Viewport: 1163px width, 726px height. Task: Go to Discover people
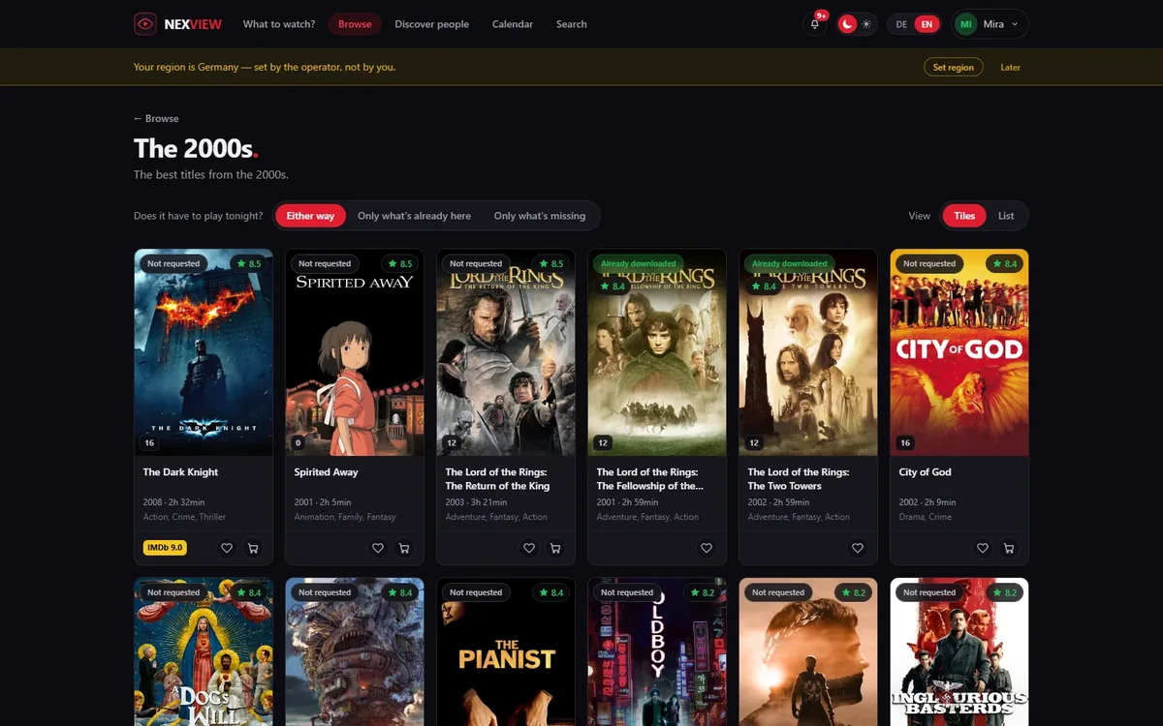431,24
